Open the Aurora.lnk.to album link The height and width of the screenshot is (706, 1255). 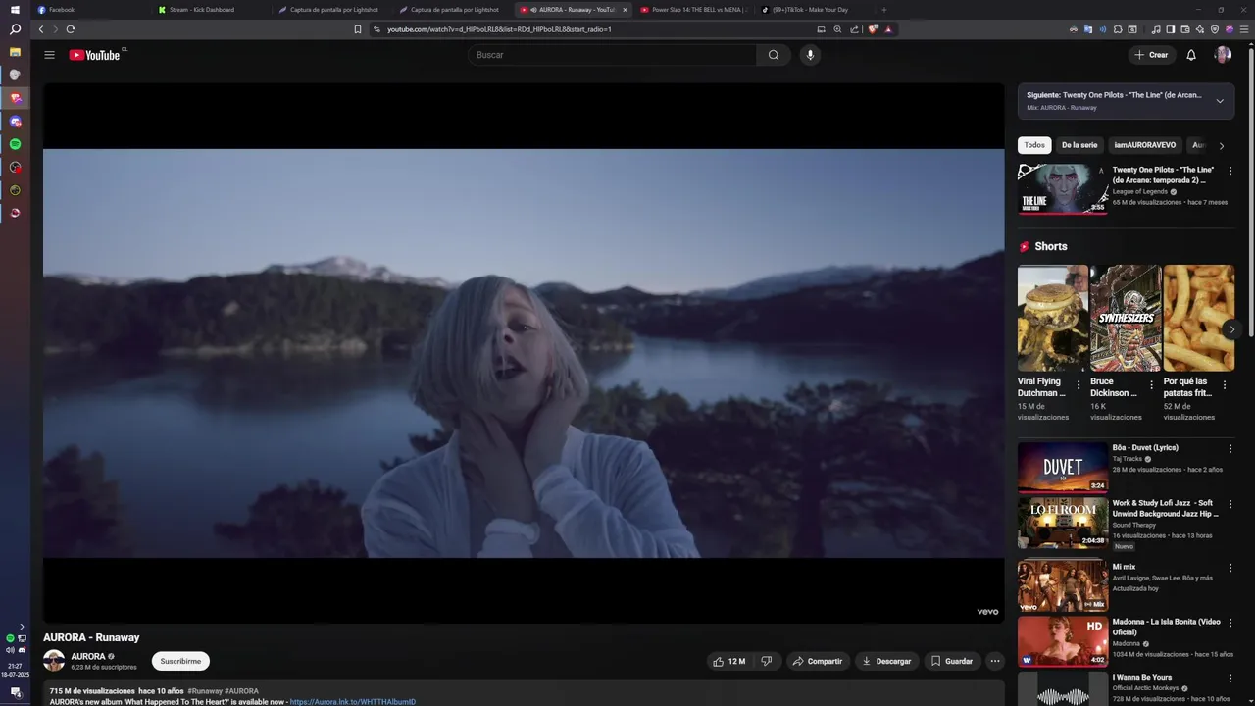pyautogui.click(x=353, y=702)
